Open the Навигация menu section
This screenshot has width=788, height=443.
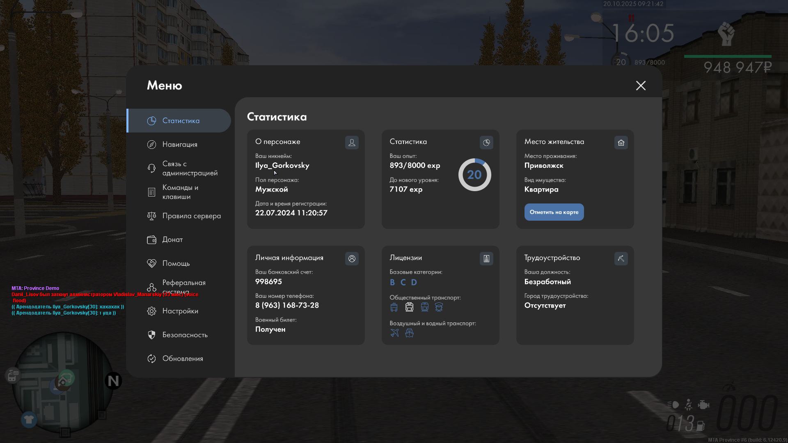(x=180, y=144)
